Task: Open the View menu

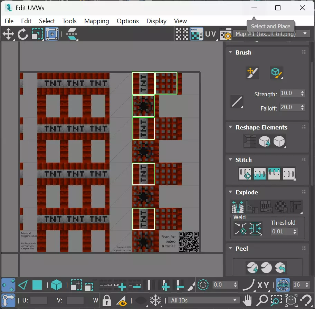Action: [x=180, y=21]
